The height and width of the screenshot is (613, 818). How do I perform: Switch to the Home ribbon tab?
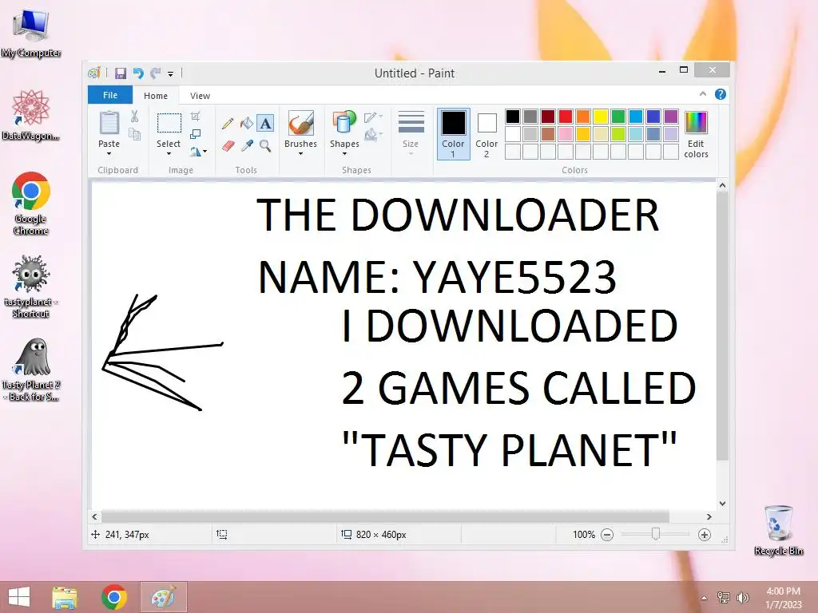(156, 96)
